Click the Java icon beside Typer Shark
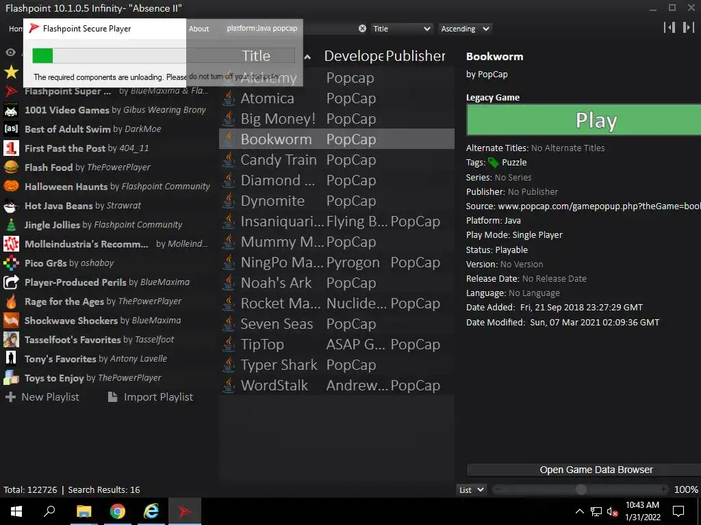Viewport: 701px width, 525px height. point(229,365)
